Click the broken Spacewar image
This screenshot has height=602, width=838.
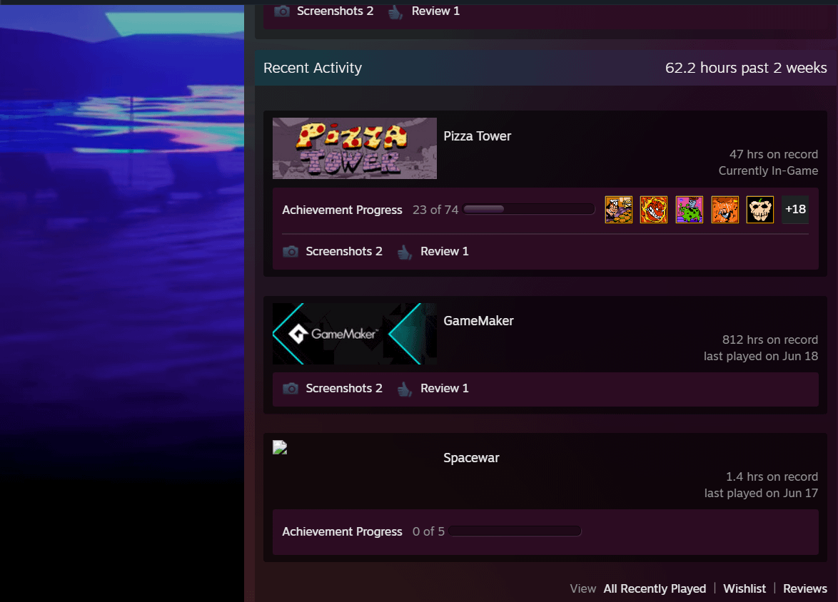[x=280, y=448]
